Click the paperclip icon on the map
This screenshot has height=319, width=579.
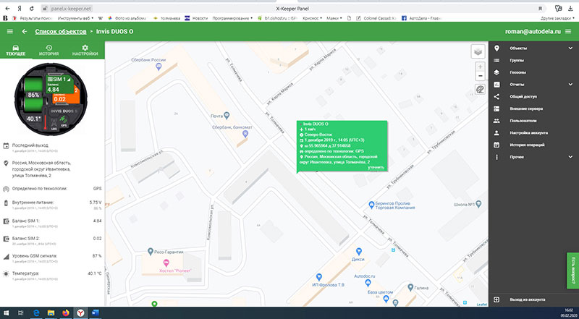(479, 90)
